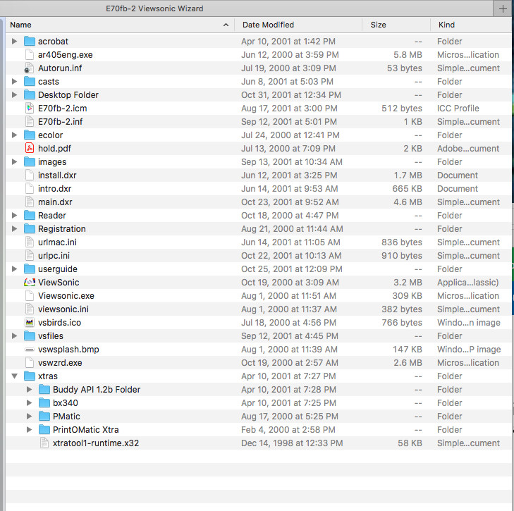514x511 pixels.
Task: Expand the casts folder disclosure triangle
Action: coord(14,81)
